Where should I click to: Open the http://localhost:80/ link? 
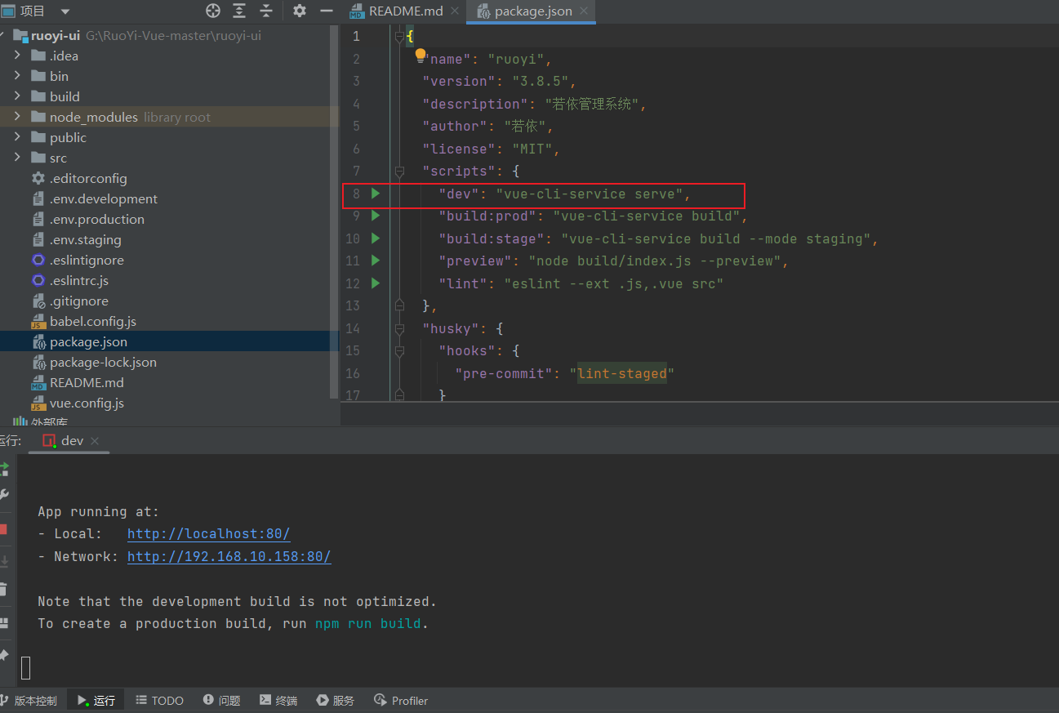(x=209, y=533)
